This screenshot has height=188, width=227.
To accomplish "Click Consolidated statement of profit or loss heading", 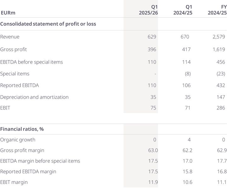I will 48,24.
